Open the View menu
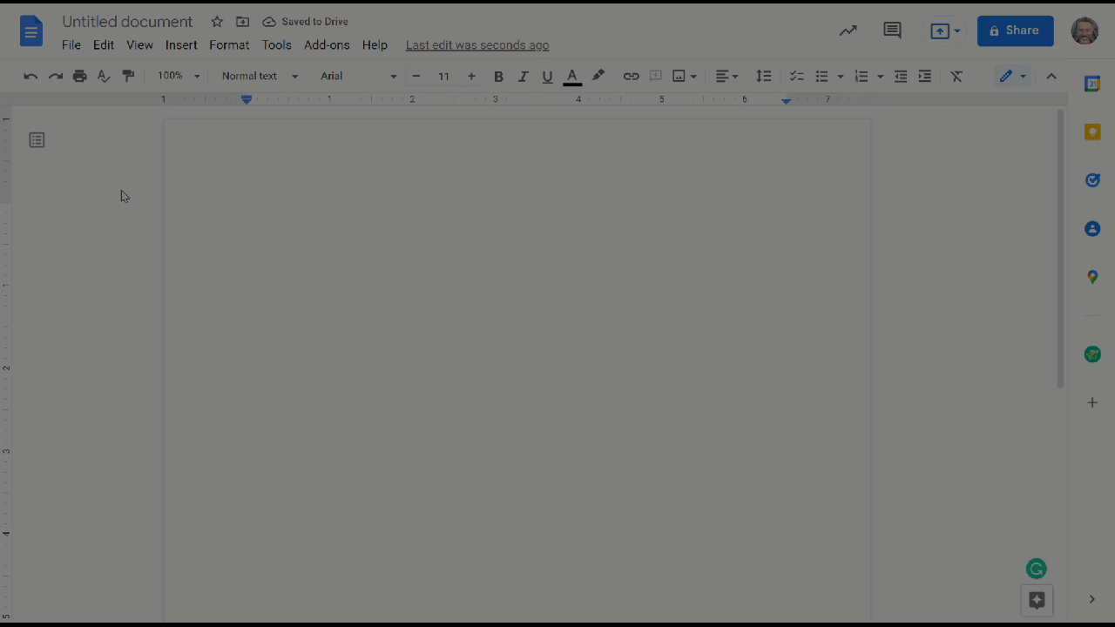Image resolution: width=1115 pixels, height=627 pixels. pyautogui.click(x=139, y=45)
